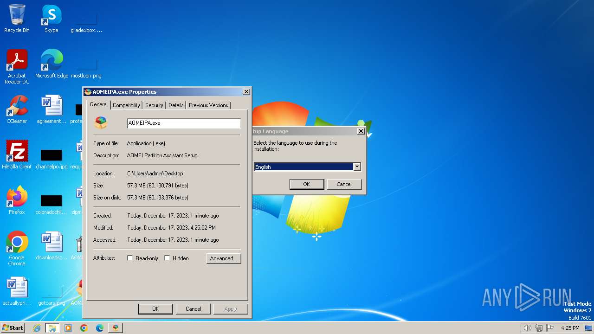Viewport: 594px width, 334px height.
Task: Click the Modified 4:25:02 PM date value
Action: tap(171, 228)
